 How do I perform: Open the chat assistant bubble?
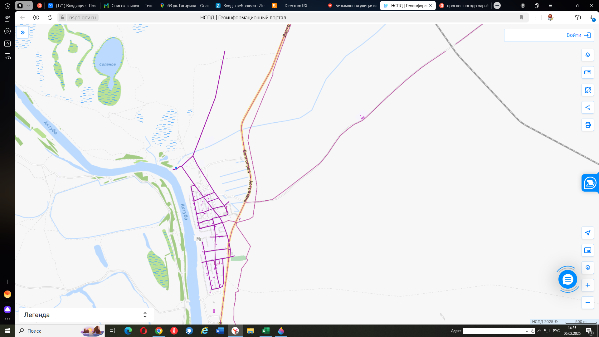(567, 279)
